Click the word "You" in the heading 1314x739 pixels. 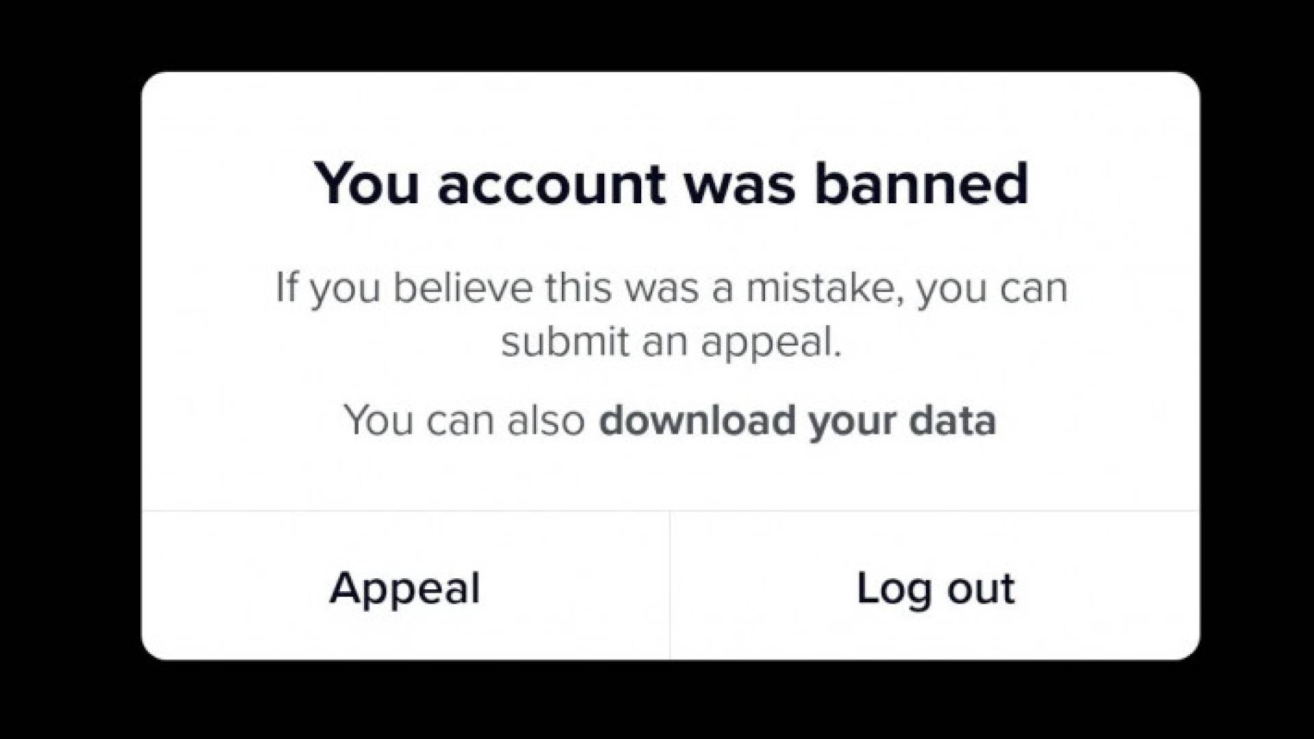tap(366, 183)
